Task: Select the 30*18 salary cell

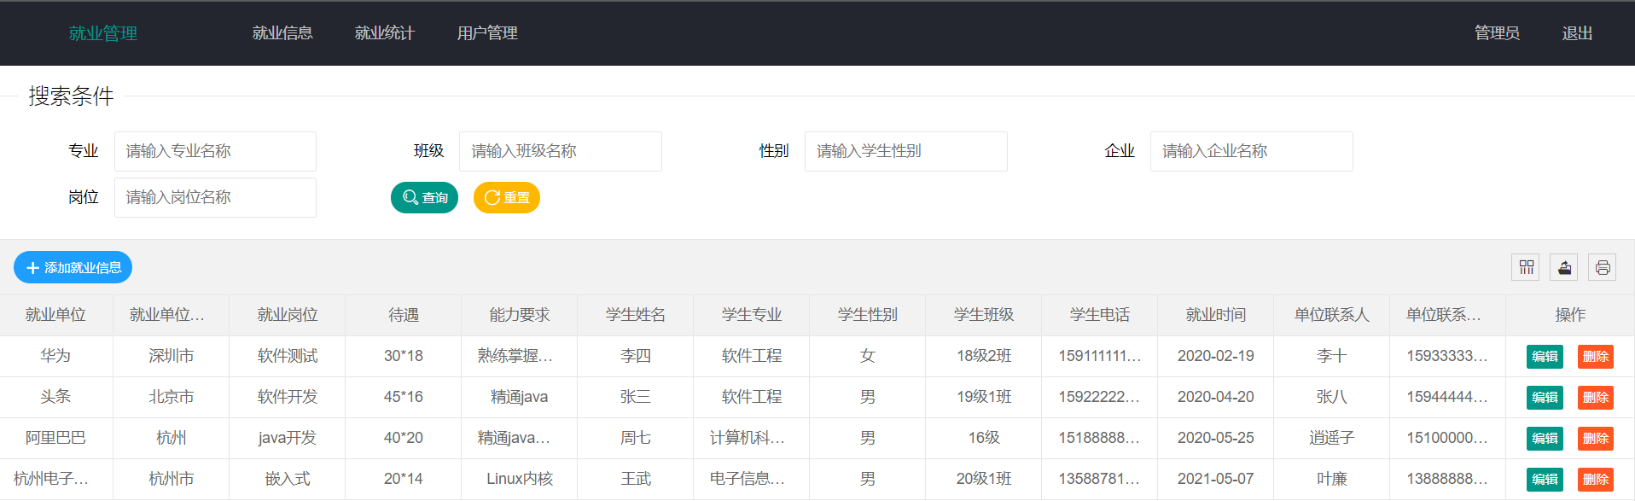Action: (404, 356)
